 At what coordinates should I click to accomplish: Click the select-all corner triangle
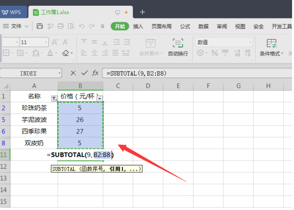click(x=5, y=86)
